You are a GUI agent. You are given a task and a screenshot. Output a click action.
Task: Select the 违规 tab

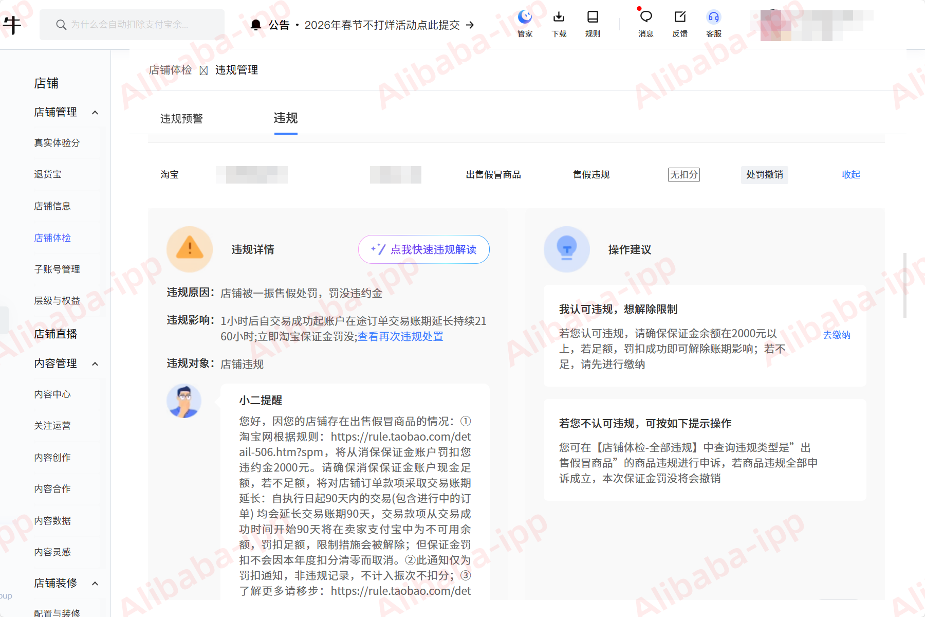coord(286,118)
